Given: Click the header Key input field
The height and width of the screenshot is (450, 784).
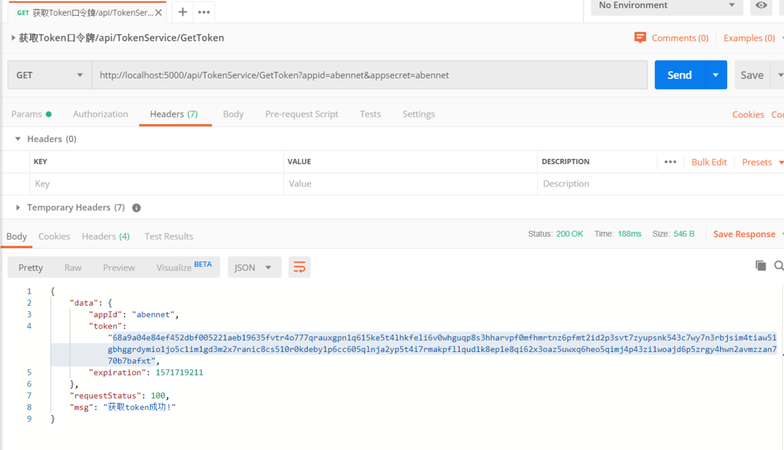Looking at the screenshot, I should [x=157, y=184].
